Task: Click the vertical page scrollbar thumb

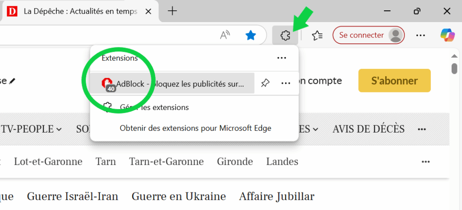Action: [x=454, y=68]
